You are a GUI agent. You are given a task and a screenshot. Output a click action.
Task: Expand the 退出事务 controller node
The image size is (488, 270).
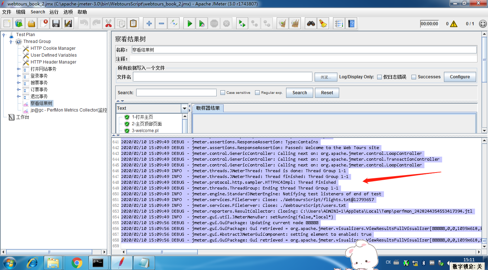click(18, 96)
